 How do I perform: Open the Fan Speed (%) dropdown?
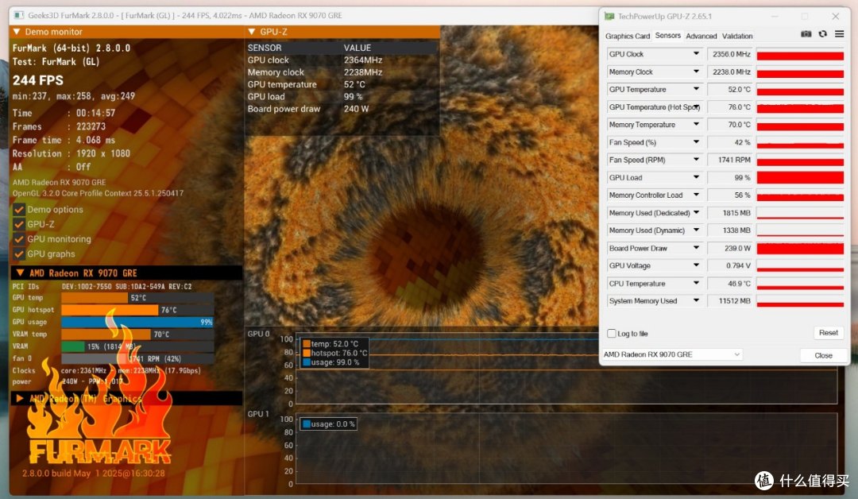tap(696, 141)
